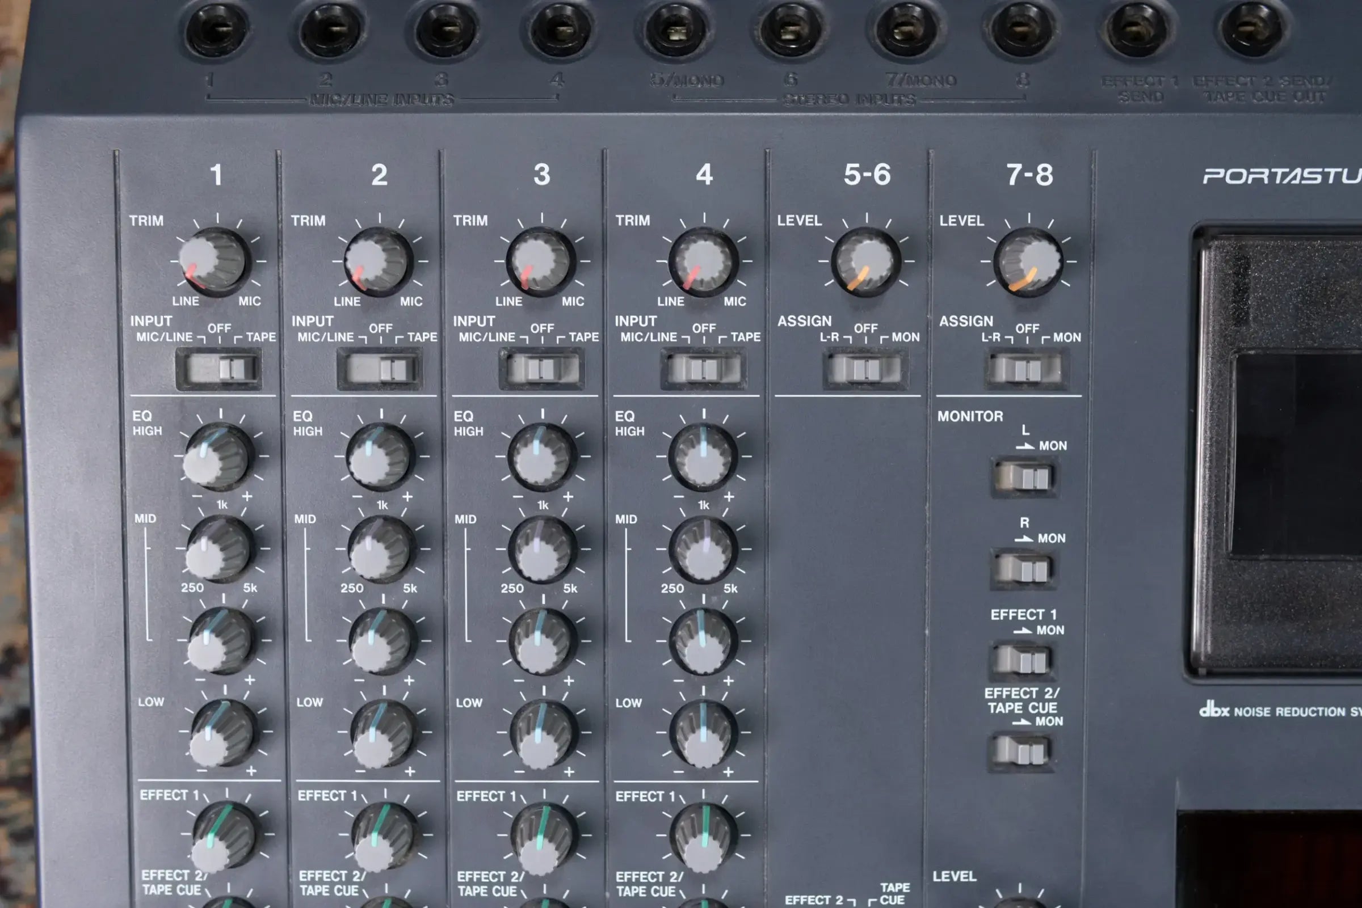
Task: Click the dbx NOISE REDUCTION label
Action: point(1280,710)
